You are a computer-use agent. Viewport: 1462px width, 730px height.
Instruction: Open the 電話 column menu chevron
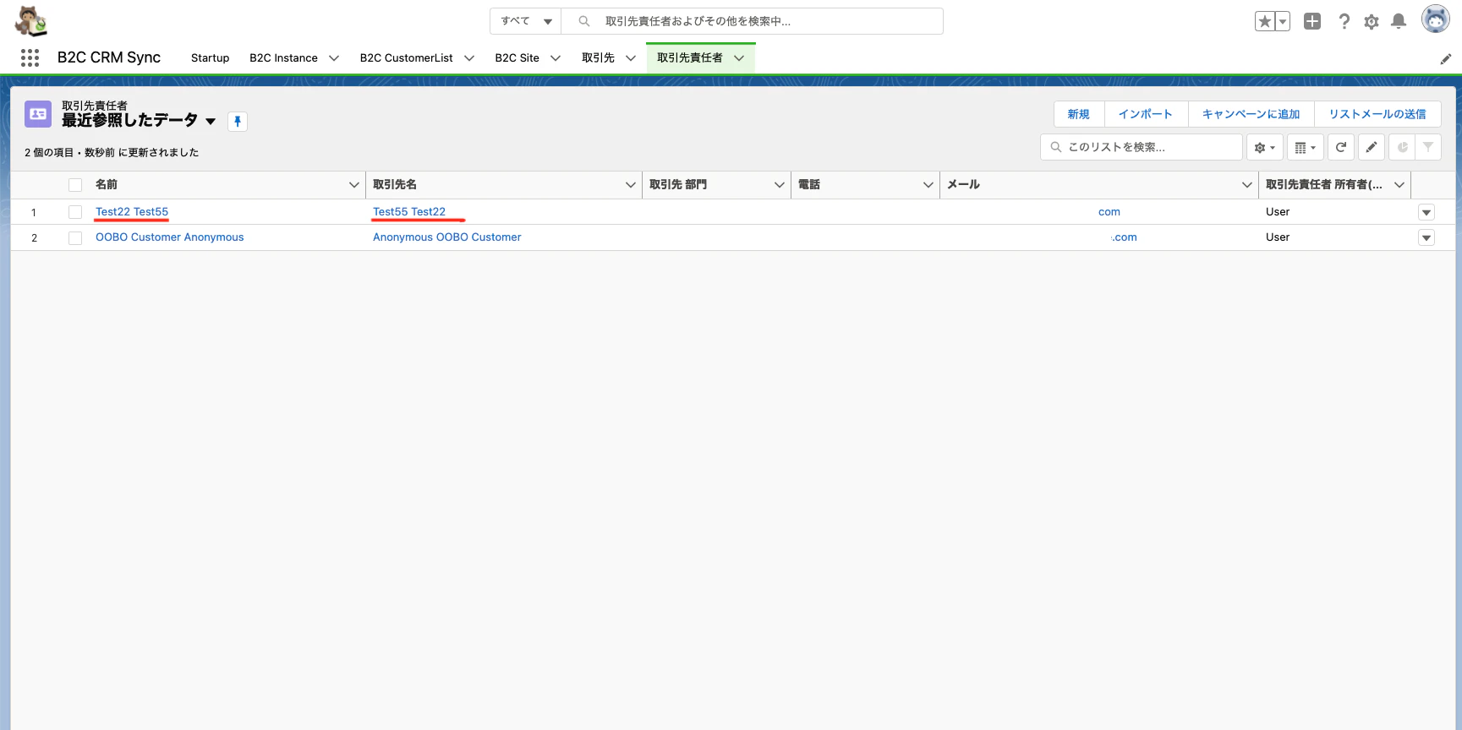[x=928, y=185]
